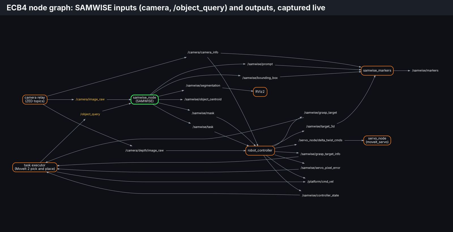
Task: Select the task executor node box
Action: point(35,167)
